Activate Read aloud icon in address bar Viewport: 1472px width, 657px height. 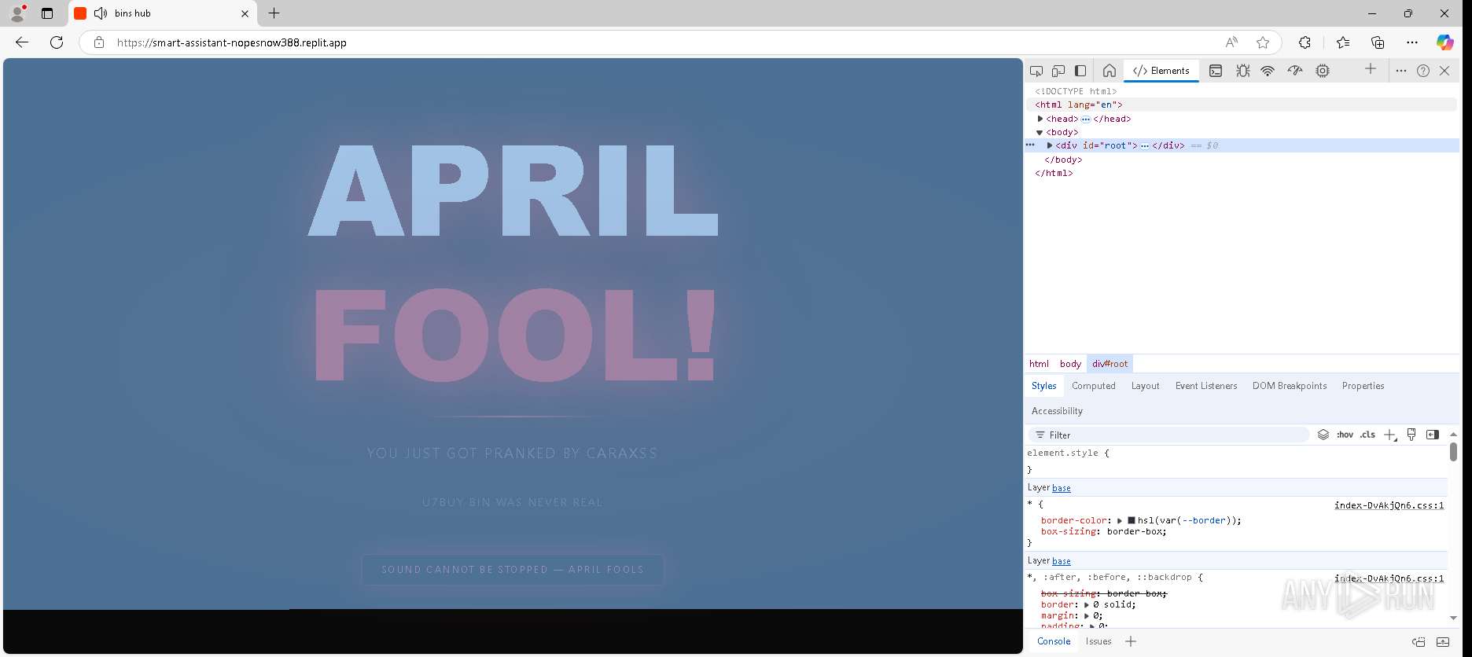pyautogui.click(x=1231, y=42)
